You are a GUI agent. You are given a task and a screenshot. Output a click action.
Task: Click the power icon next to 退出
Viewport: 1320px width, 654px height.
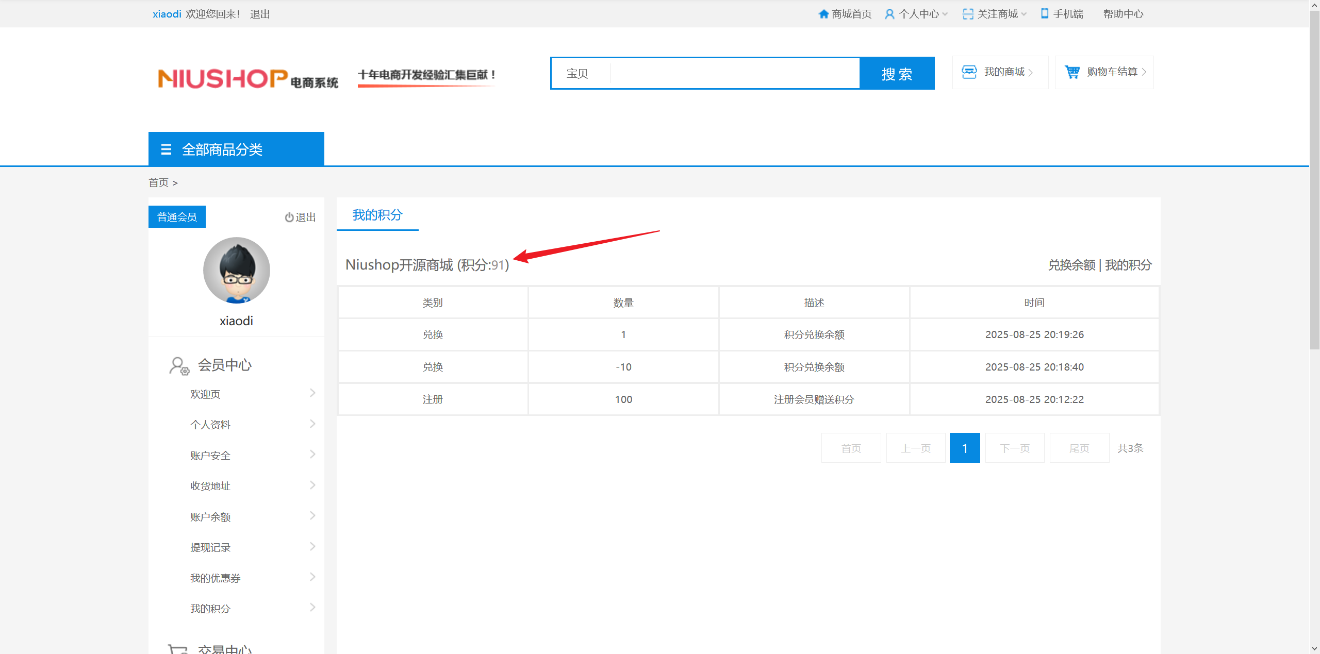(289, 217)
